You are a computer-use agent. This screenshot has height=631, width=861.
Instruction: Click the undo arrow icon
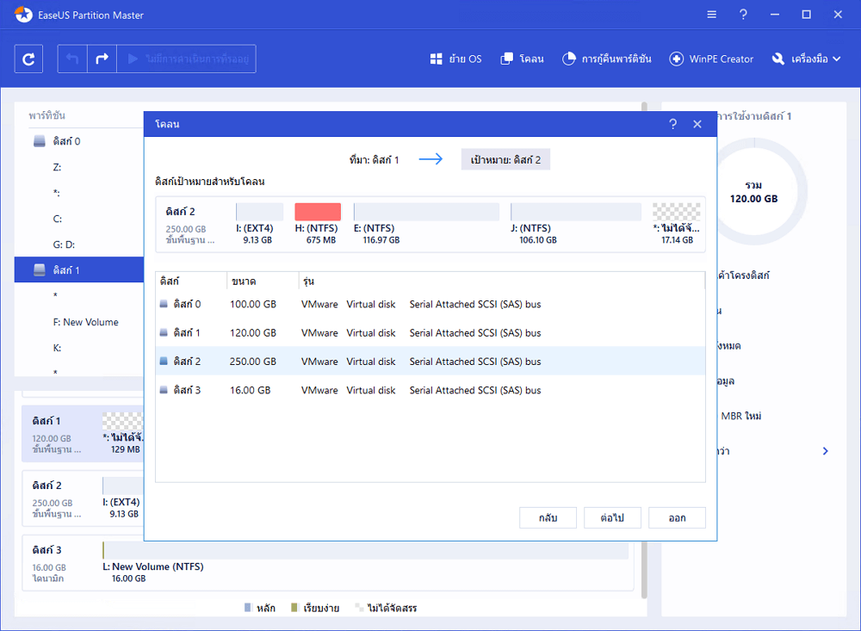[72, 59]
